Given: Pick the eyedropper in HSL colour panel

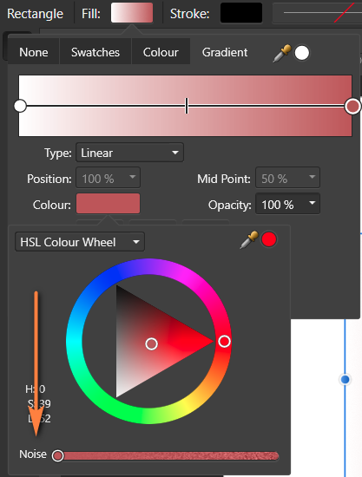Looking at the screenshot, I should tap(249, 240).
